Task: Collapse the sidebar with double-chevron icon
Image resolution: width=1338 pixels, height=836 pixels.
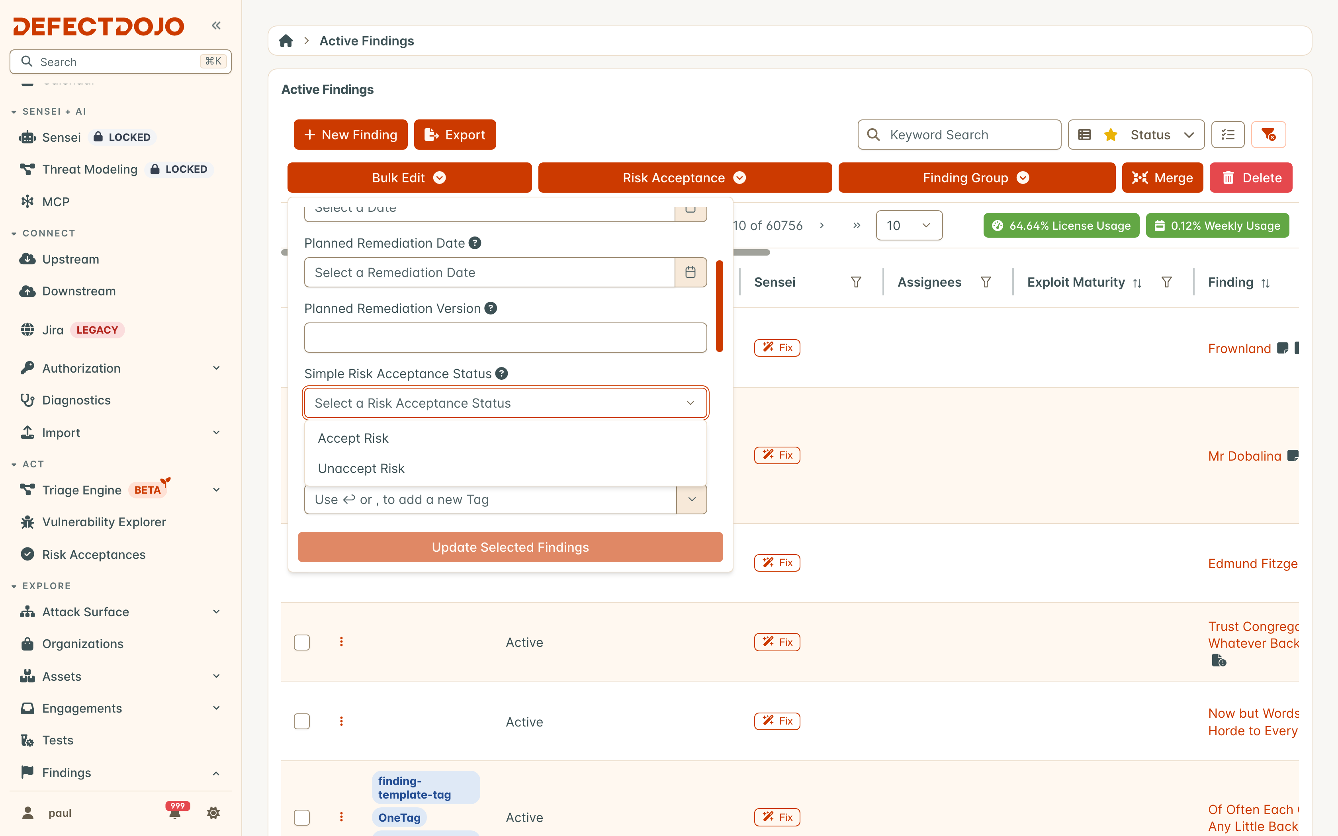Action: pyautogui.click(x=216, y=25)
